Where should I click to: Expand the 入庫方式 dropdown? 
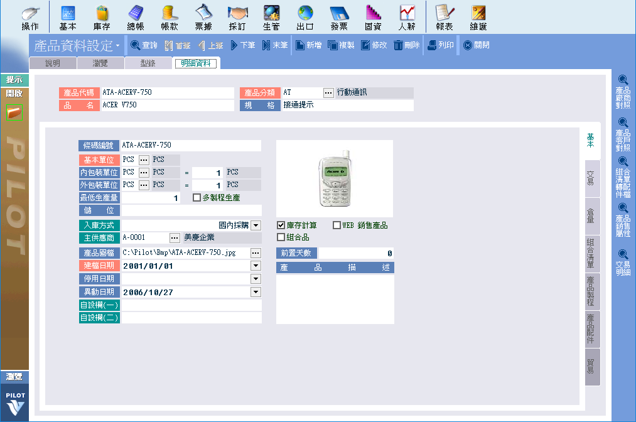click(x=256, y=225)
